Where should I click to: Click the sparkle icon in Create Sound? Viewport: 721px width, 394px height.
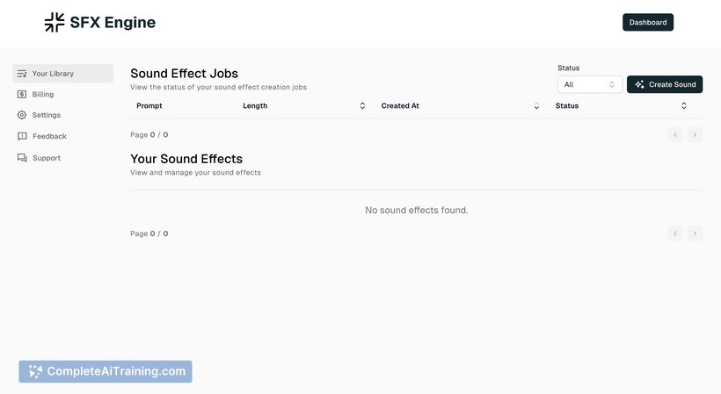tap(639, 84)
